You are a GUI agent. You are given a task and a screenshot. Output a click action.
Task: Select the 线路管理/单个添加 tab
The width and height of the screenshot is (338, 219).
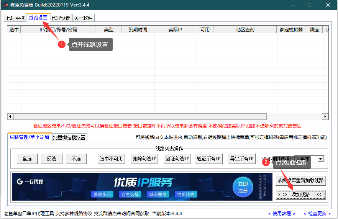click(30, 137)
